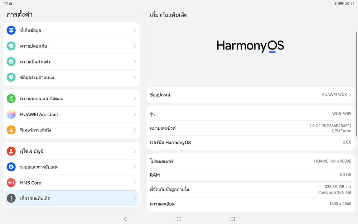Tap the HUAWEI Assistant icon
Screen dimensions: 358x224
pos(11,114)
